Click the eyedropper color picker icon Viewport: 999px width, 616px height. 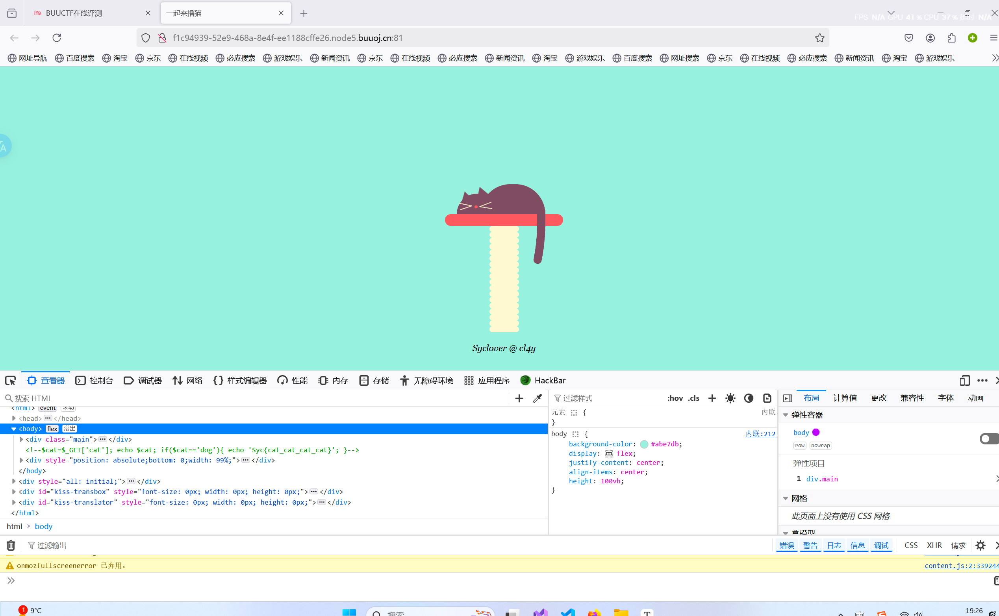[x=537, y=398]
